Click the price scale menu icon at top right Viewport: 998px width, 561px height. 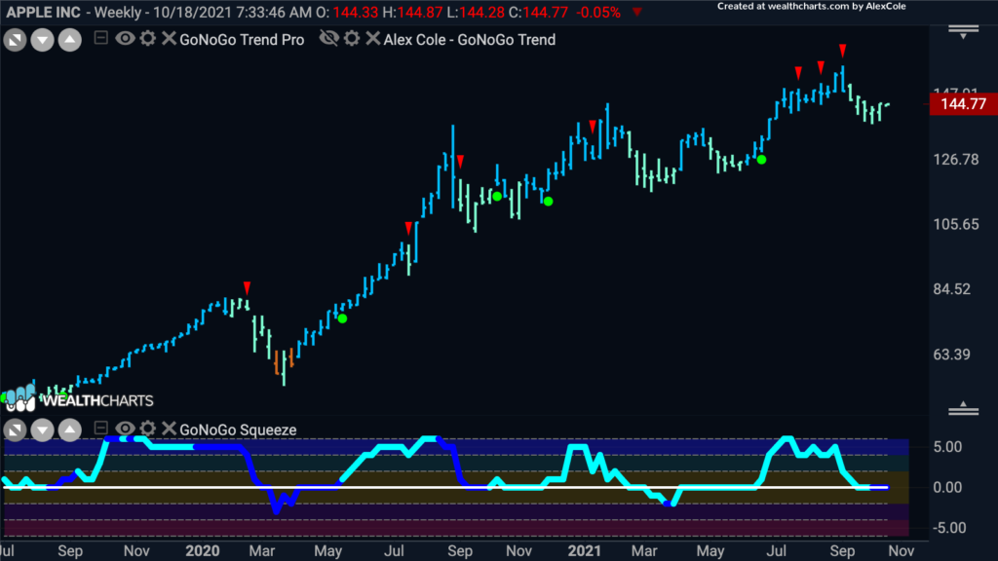[964, 32]
